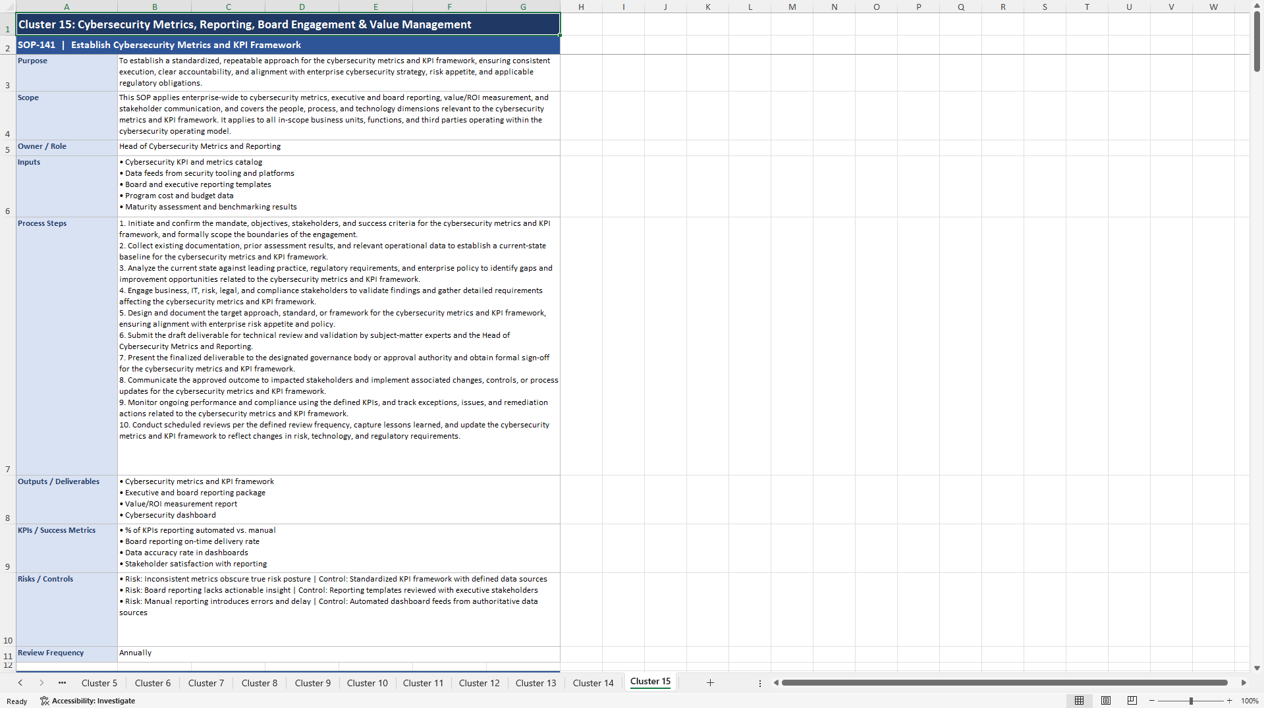Image resolution: width=1264 pixels, height=708 pixels.
Task: Go to Cluster 12 sheet
Action: pyautogui.click(x=480, y=683)
